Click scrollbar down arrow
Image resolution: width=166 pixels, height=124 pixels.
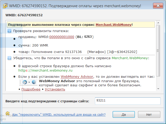point(158,89)
